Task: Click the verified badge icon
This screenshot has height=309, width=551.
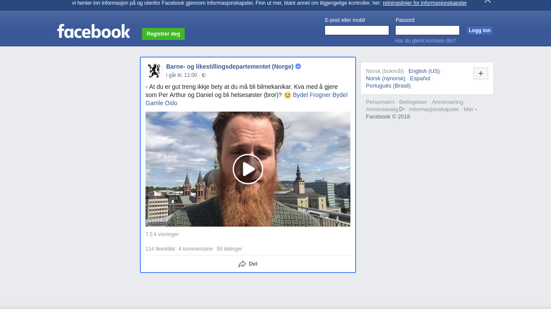Action: pyautogui.click(x=298, y=67)
